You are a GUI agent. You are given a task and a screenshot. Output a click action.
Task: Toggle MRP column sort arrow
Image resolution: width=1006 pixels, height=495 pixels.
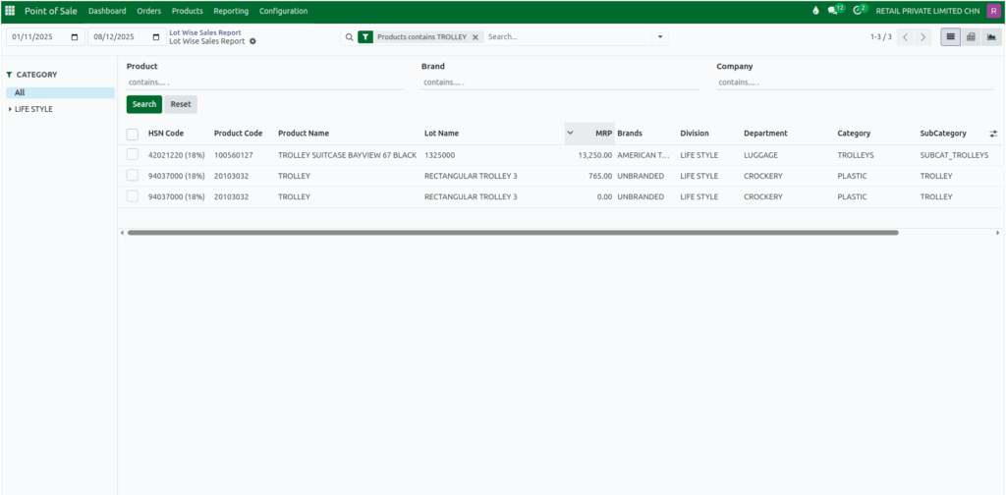pyautogui.click(x=570, y=133)
